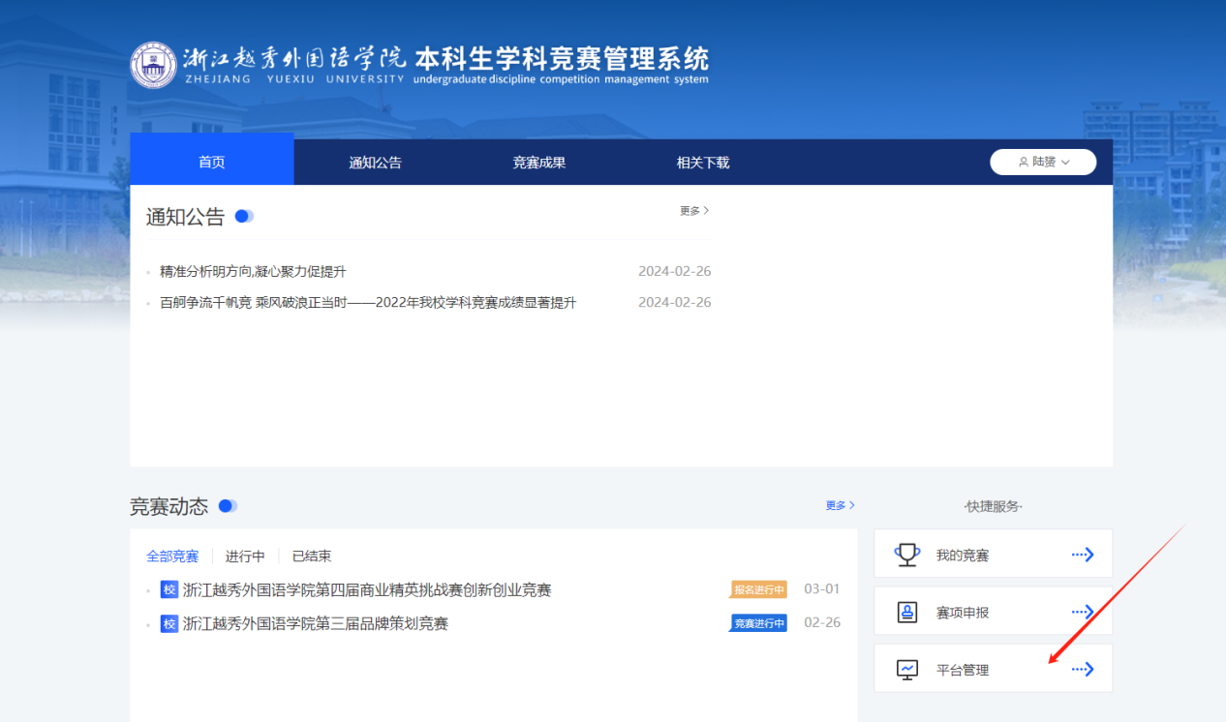The height and width of the screenshot is (722, 1226).
Task: Open 浙江越秀外国语学院第三届品牌策划竞赛
Action: [316, 624]
